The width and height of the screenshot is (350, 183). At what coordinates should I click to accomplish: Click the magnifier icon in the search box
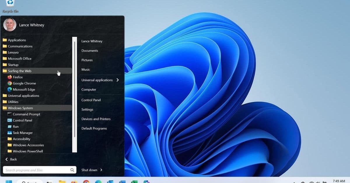pyautogui.click(x=72, y=170)
